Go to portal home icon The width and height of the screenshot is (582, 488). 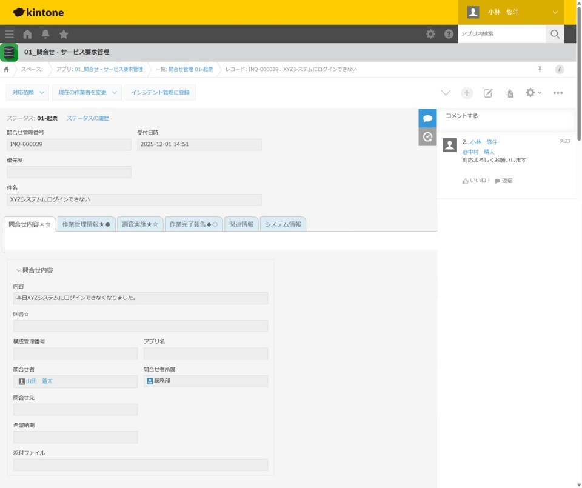pyautogui.click(x=27, y=34)
